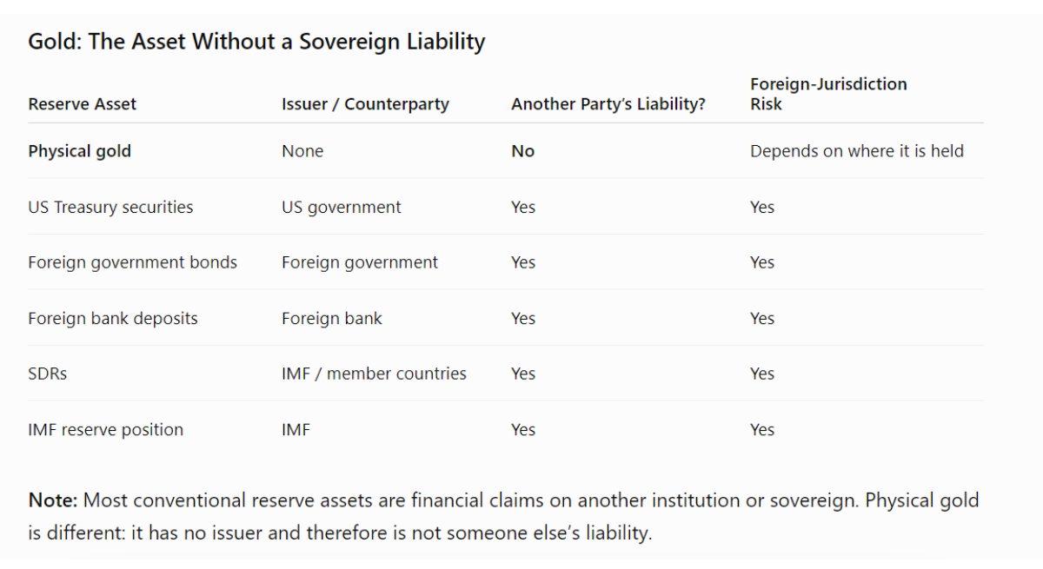Select the Depends on where it is held cell
1043x569 pixels.
click(857, 151)
